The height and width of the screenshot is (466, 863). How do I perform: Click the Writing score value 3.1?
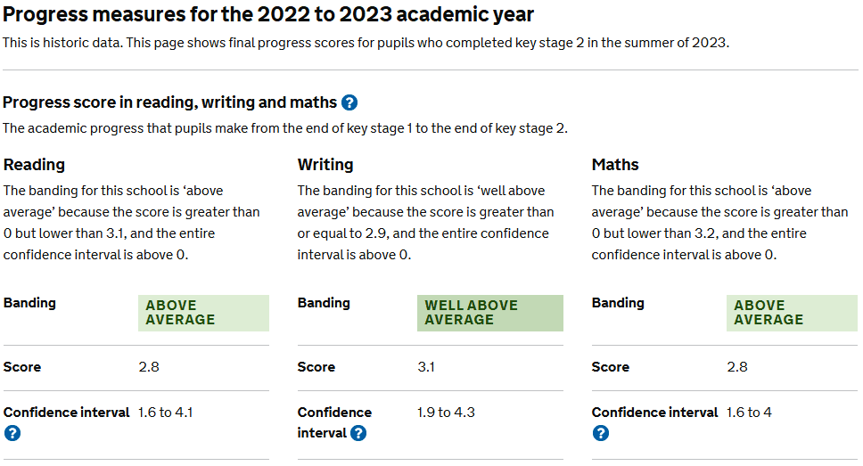coord(426,367)
